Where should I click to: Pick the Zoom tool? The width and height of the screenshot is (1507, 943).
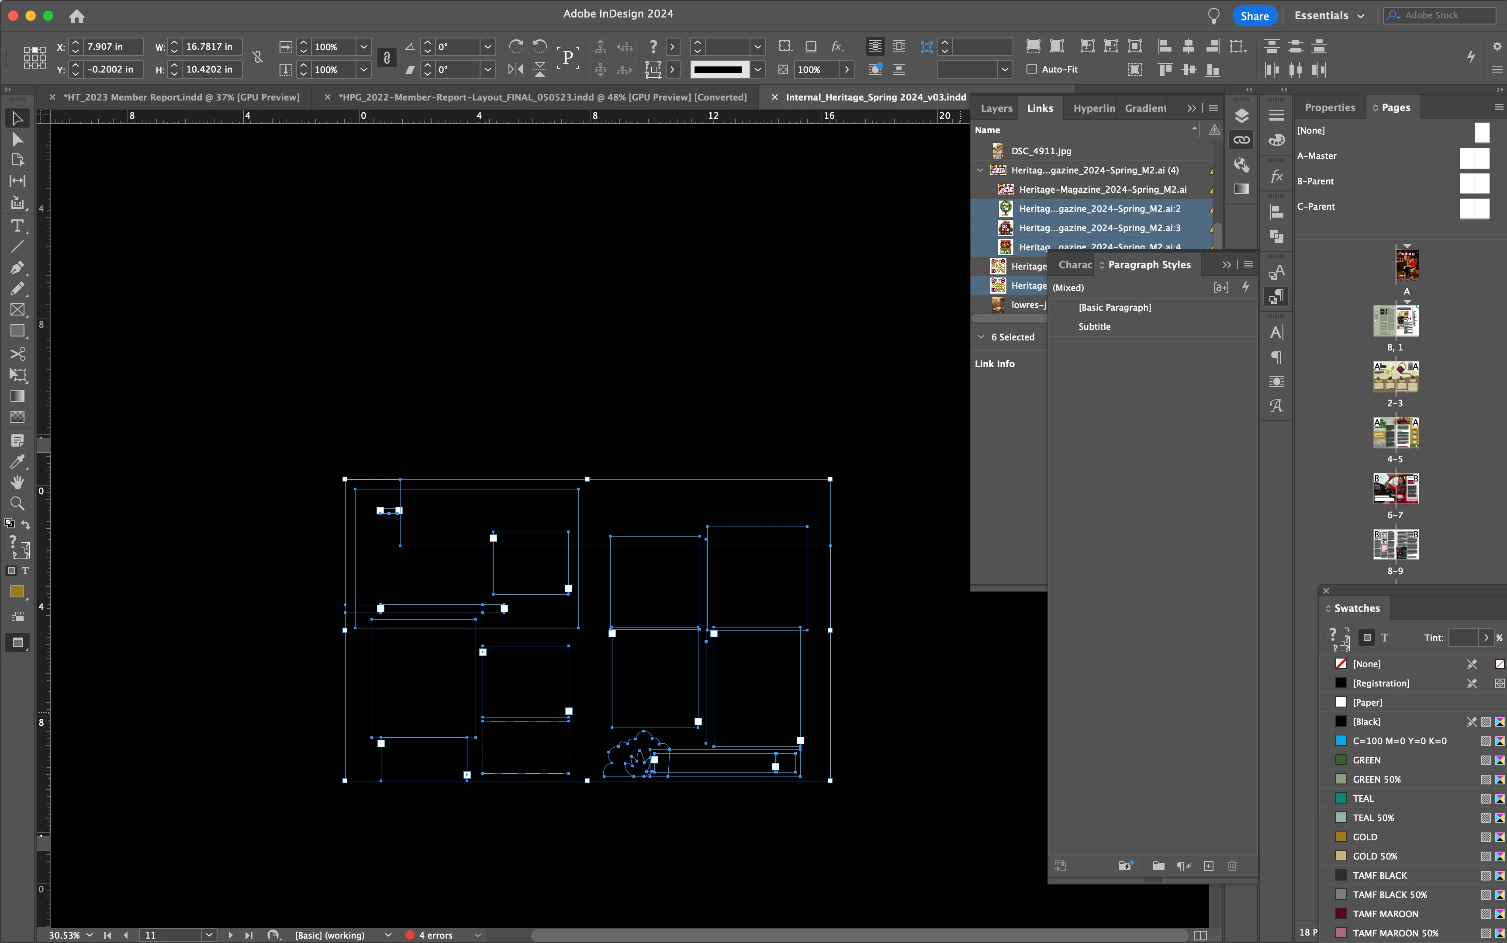(17, 503)
